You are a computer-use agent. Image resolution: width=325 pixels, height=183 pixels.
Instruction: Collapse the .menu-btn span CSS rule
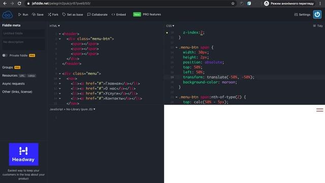coord(177,47)
